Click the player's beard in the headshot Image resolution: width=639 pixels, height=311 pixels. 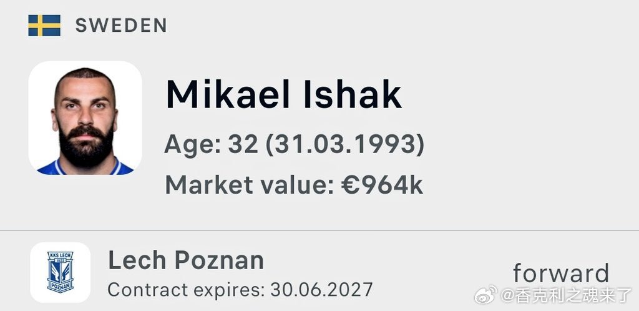point(86,146)
